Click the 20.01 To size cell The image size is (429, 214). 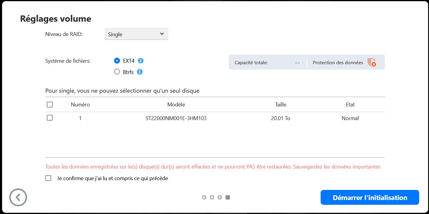click(280, 118)
